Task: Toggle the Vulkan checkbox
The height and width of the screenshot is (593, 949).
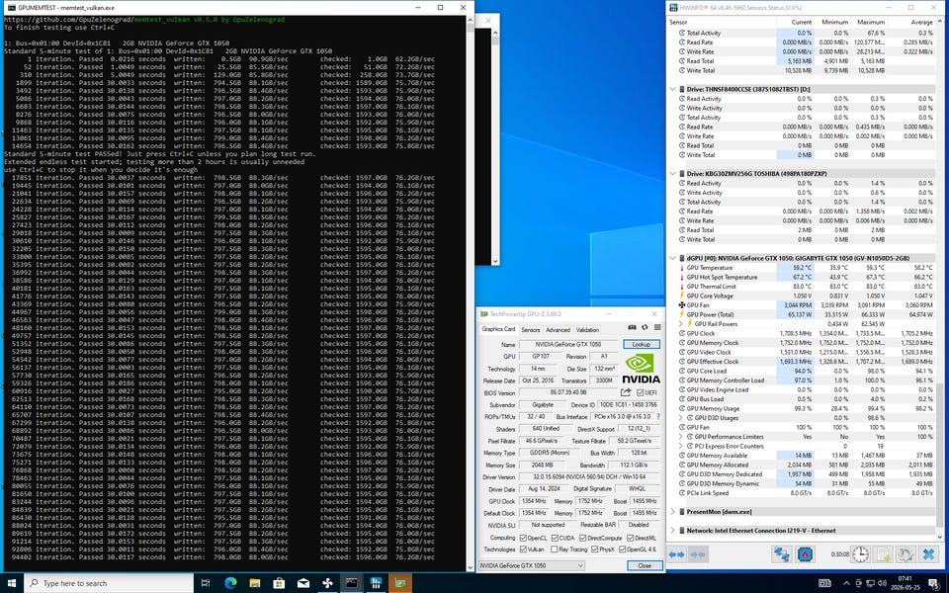Action: click(x=524, y=550)
